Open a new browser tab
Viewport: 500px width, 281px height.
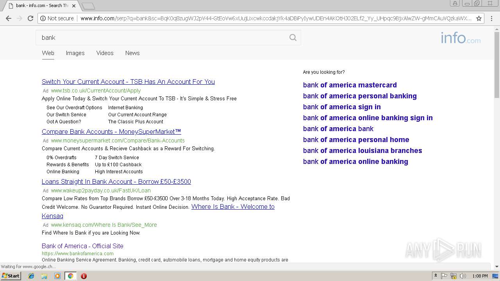[x=89, y=6]
